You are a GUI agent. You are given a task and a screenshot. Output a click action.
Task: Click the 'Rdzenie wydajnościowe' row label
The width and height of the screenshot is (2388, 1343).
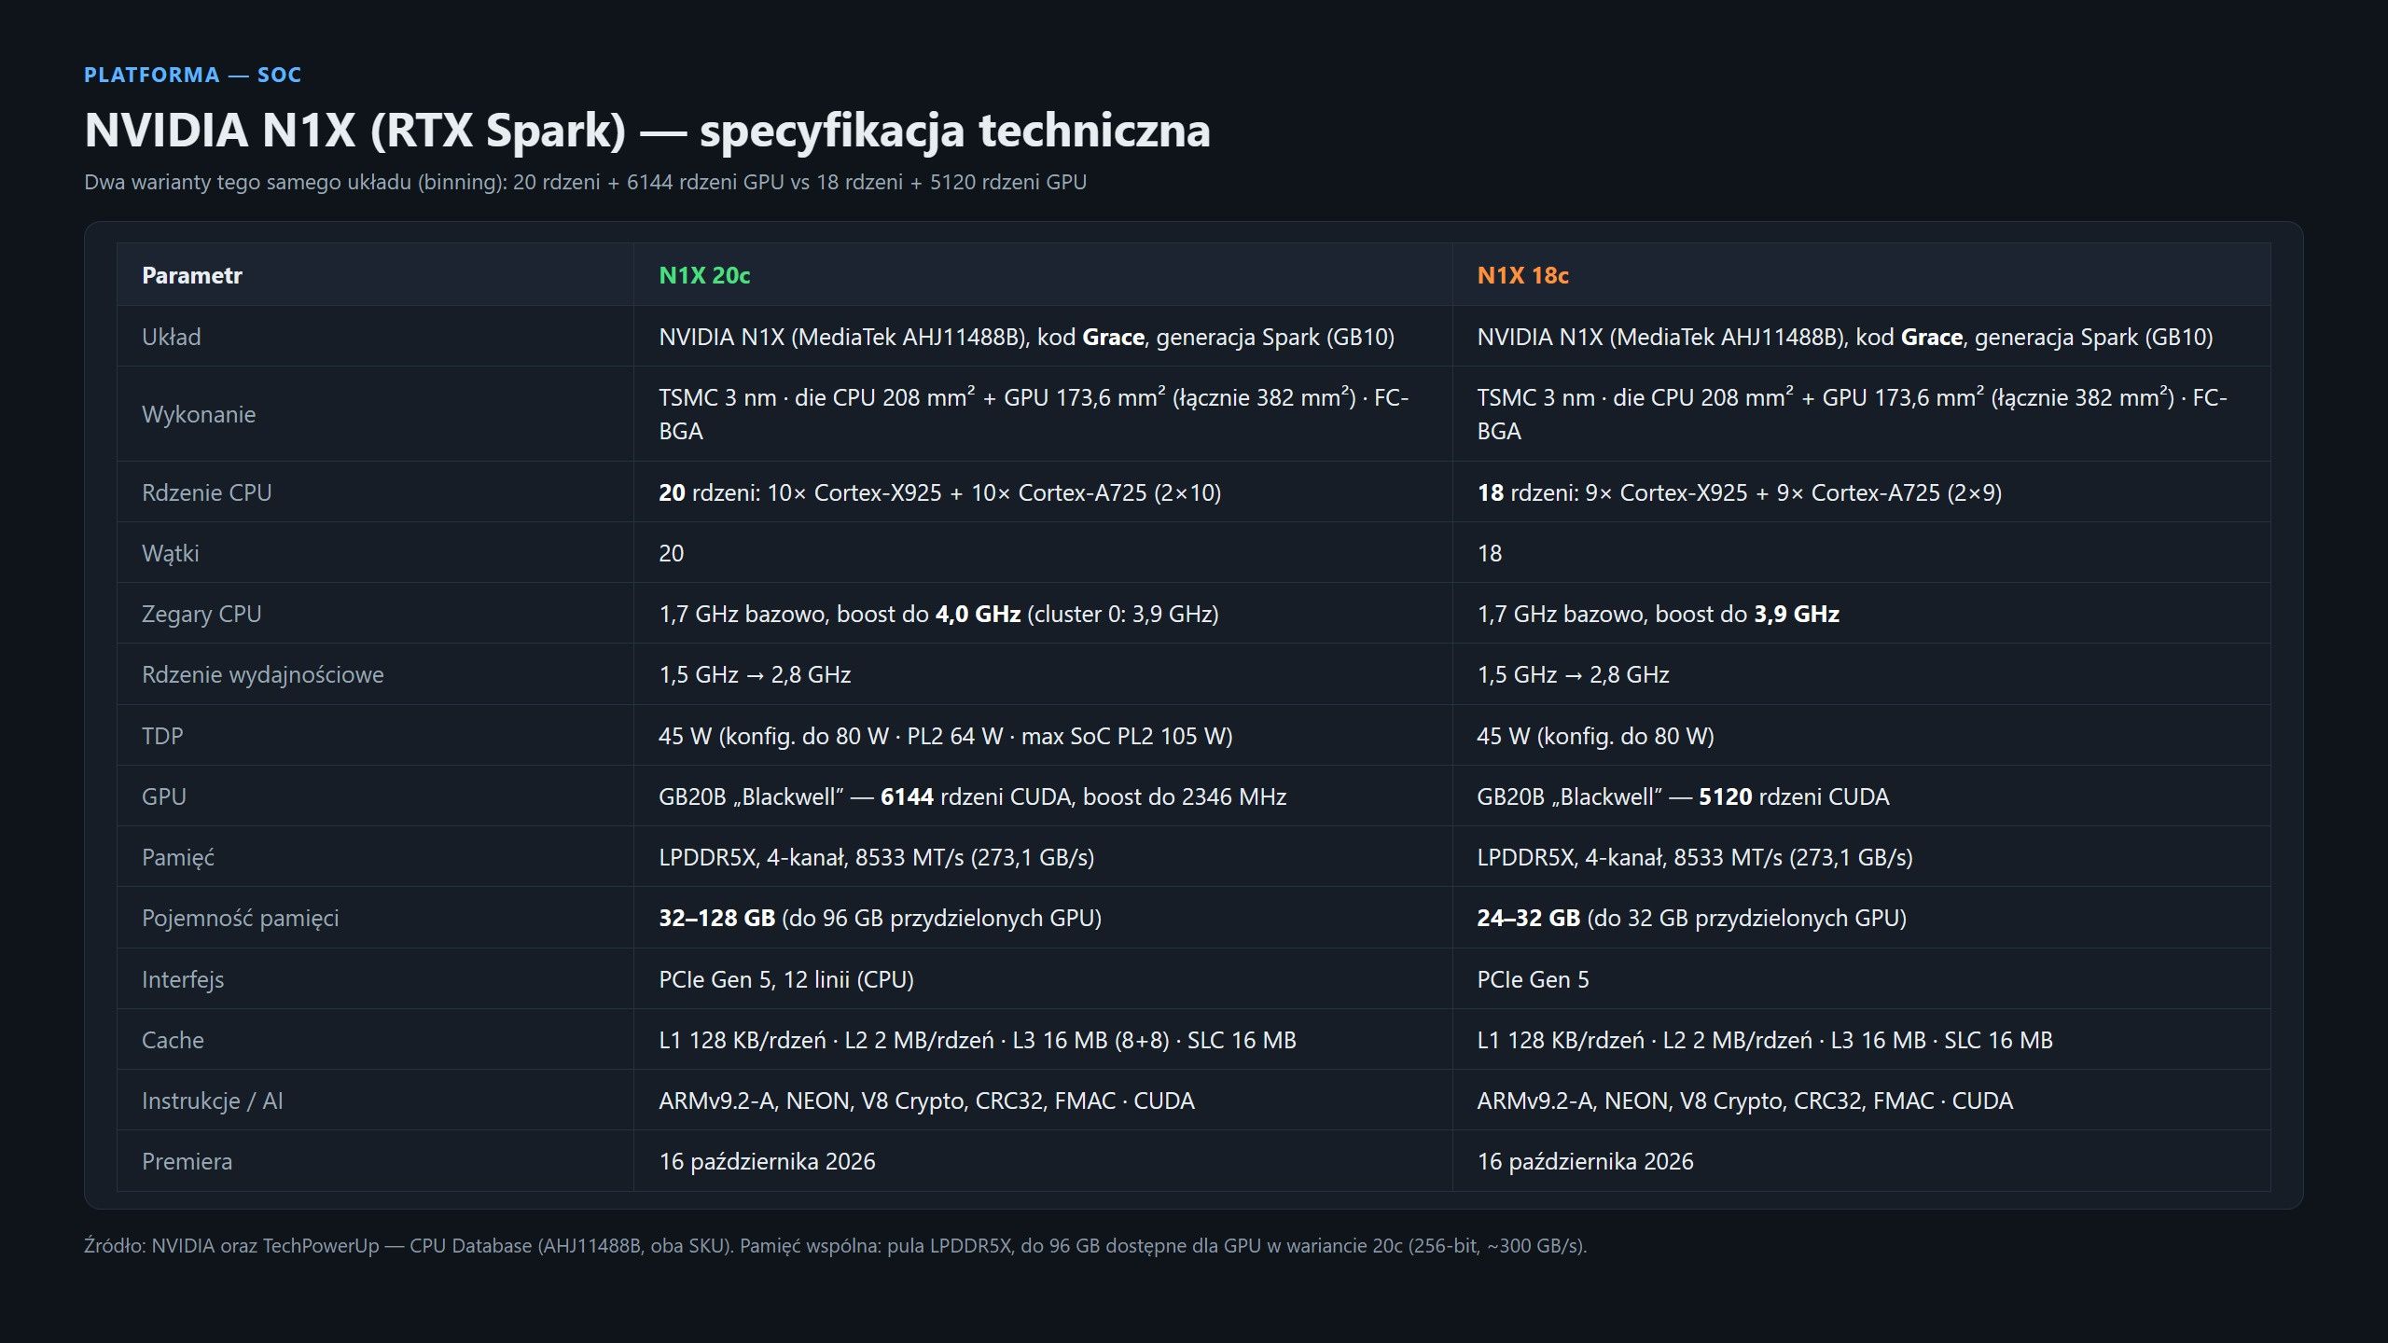click(x=262, y=674)
